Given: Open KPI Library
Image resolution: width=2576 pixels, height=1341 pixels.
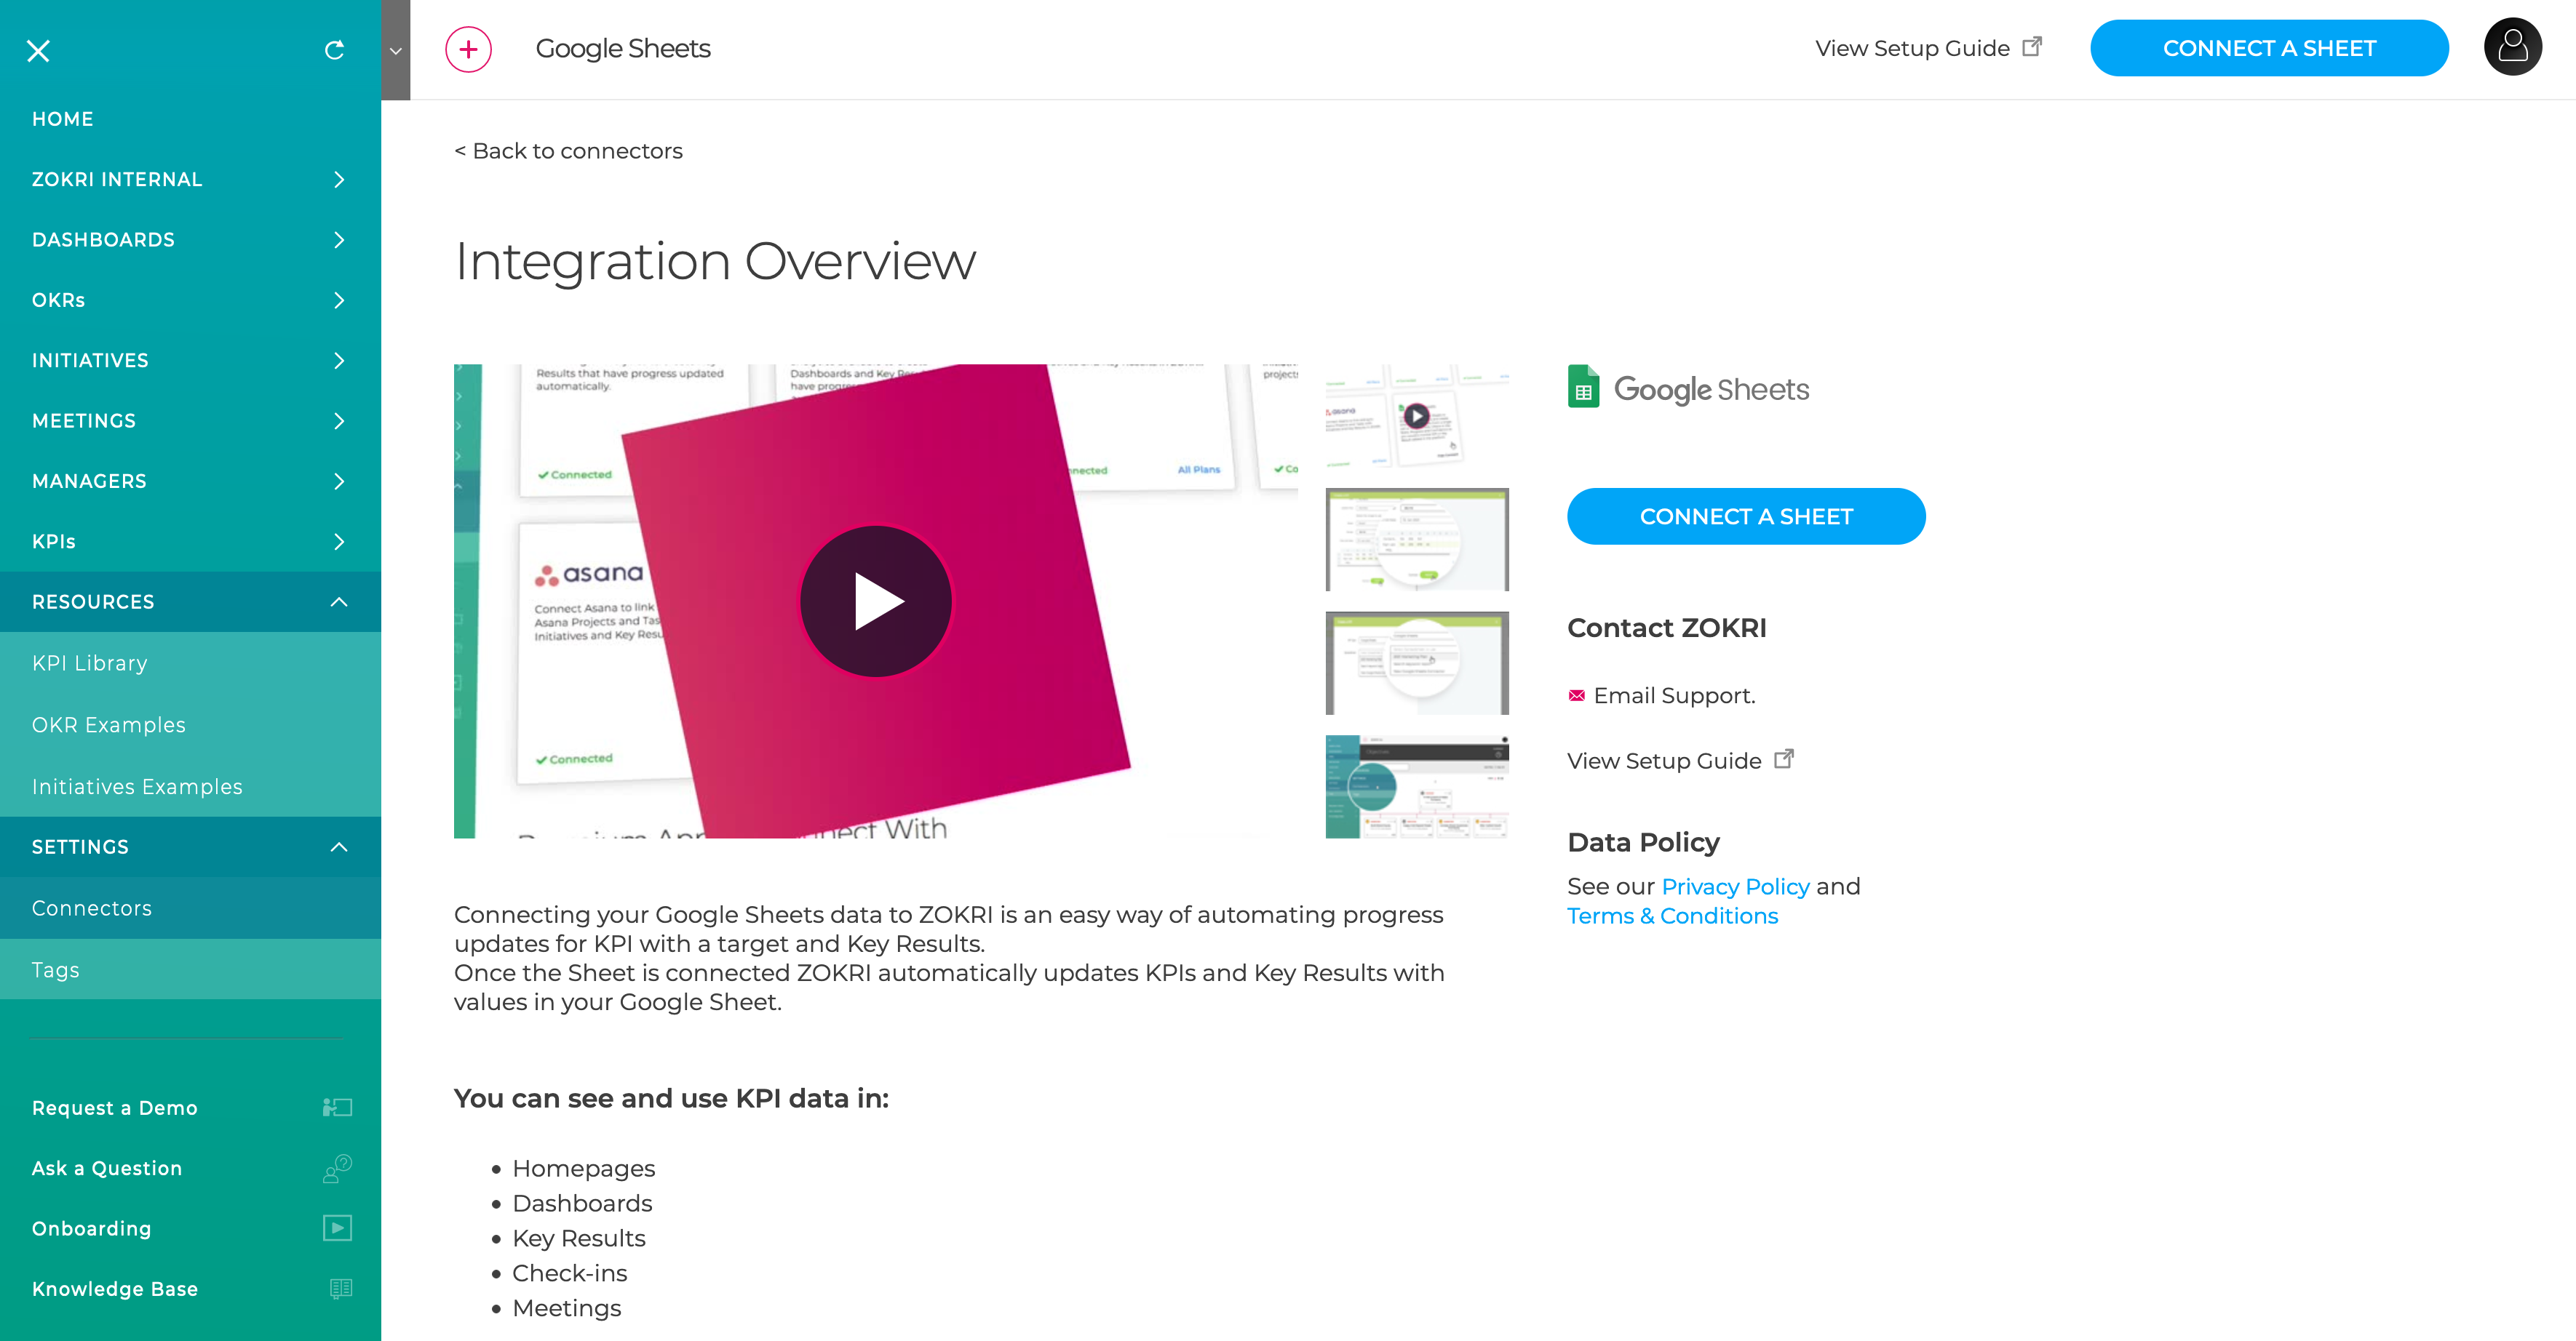Looking at the screenshot, I should (x=190, y=663).
